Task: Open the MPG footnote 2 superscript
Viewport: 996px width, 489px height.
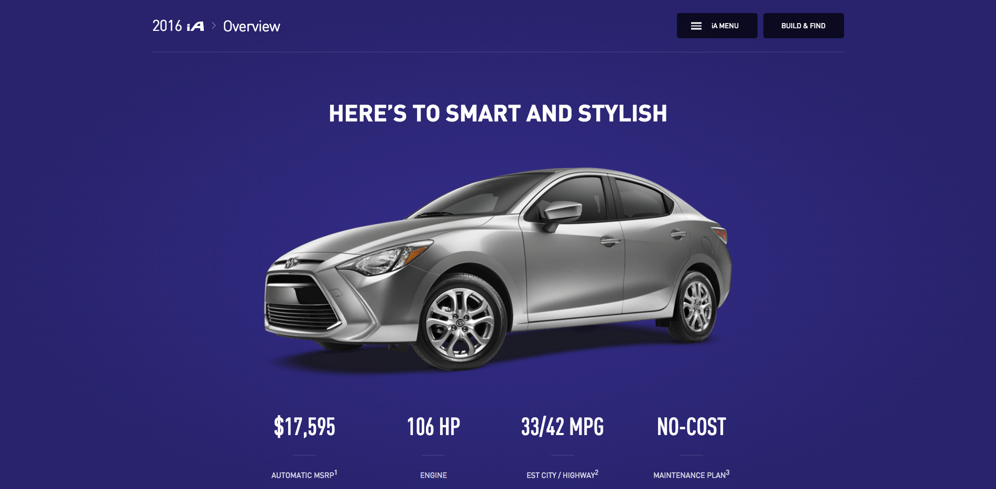Action: tap(597, 472)
